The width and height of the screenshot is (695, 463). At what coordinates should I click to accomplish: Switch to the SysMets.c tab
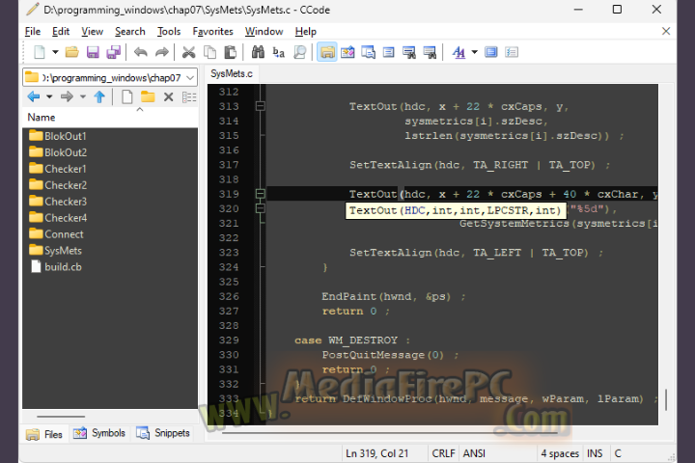click(232, 73)
